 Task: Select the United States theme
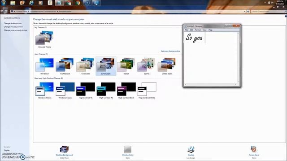pos(167,66)
